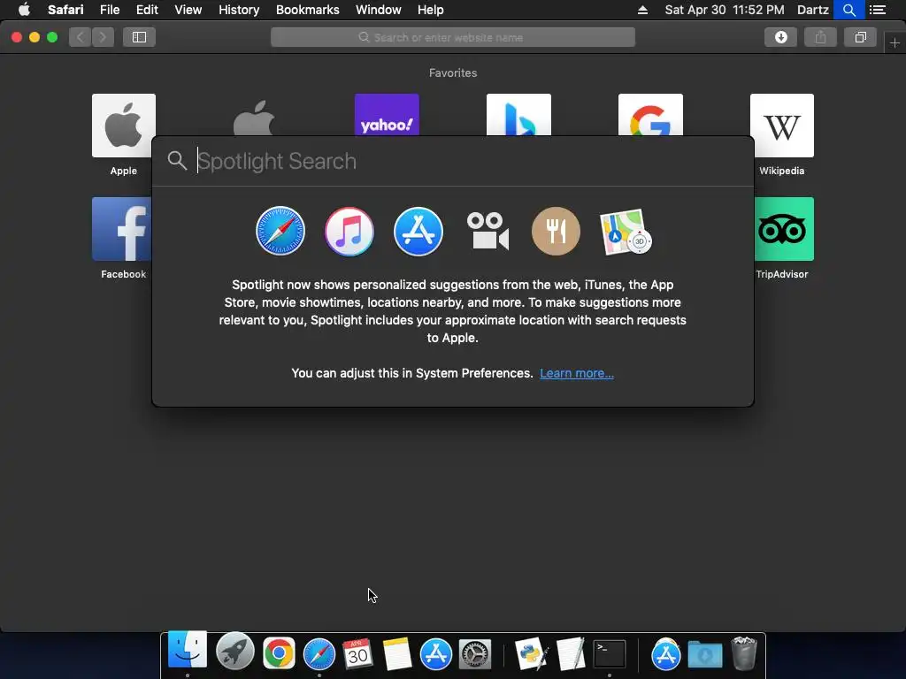Click the Safari icon in Spotlight suggestions

click(x=280, y=231)
